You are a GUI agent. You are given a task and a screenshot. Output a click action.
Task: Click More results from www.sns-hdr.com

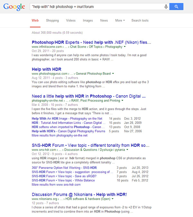(x=56, y=184)
